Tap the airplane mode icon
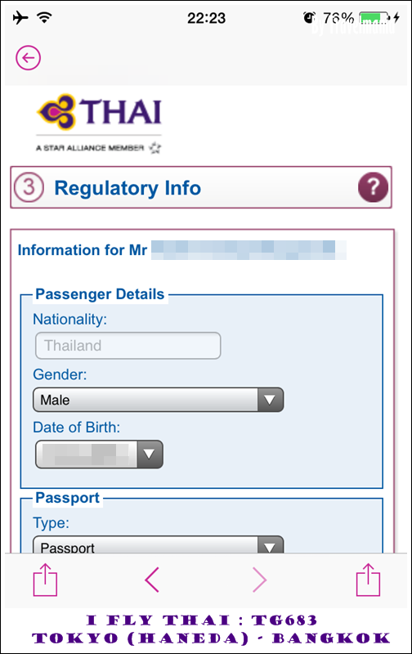The width and height of the screenshot is (412, 654). coord(20,17)
